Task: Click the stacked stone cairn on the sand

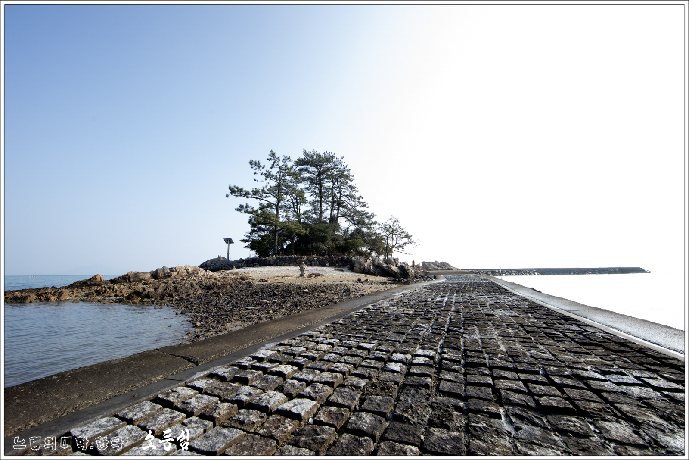Action: [x=302, y=270]
